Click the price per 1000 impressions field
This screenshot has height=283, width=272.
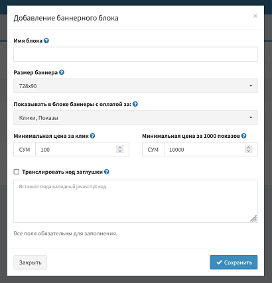211,149
